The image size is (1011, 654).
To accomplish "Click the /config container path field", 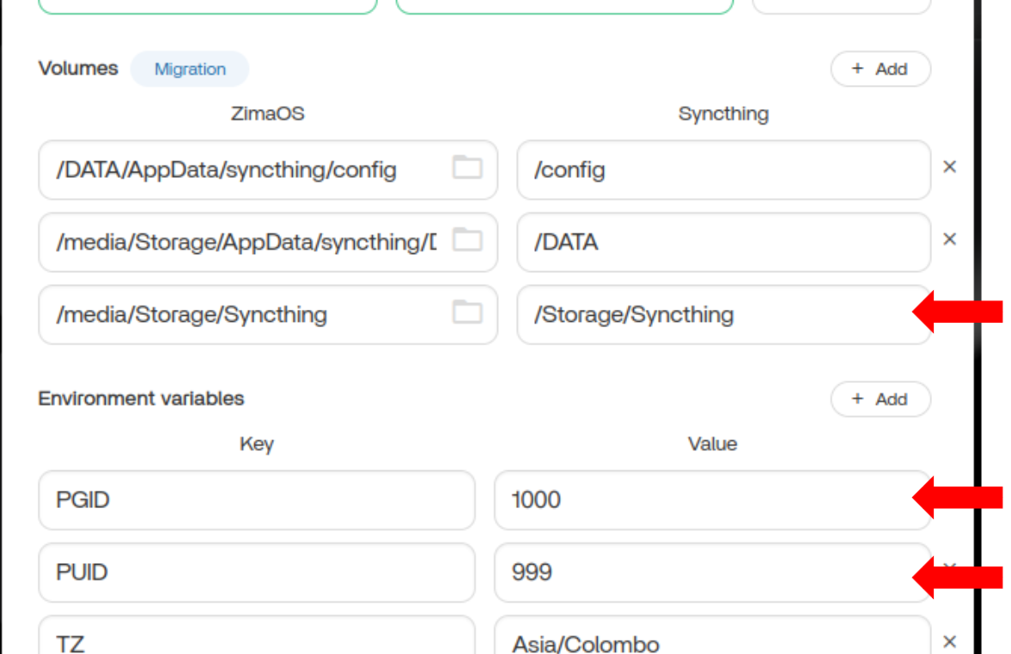I will click(722, 170).
